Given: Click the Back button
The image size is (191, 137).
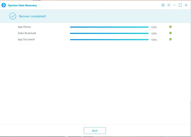Looking at the screenshot, I should 95,130.
